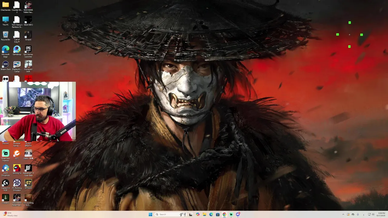This screenshot has height=218, width=388.
Task: Select the Among Us shortcut
Action: 17,170
